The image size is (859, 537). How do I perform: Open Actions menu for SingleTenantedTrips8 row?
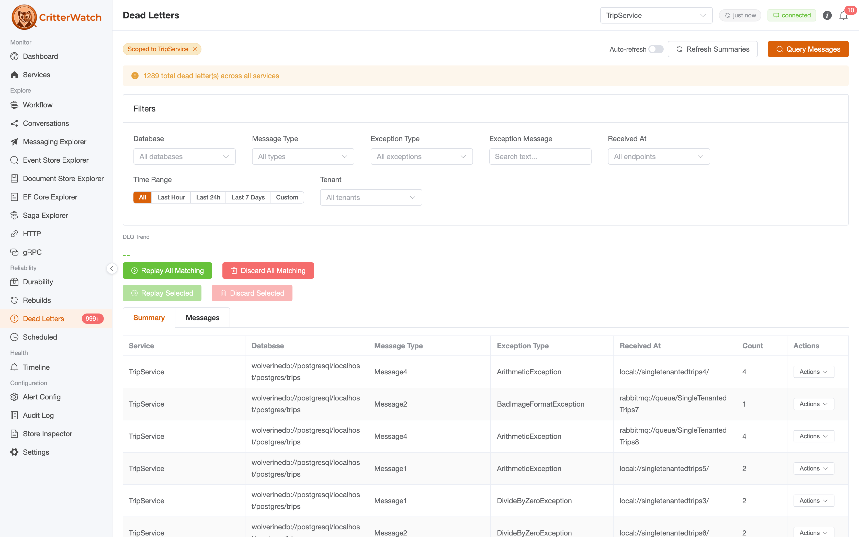(x=813, y=437)
